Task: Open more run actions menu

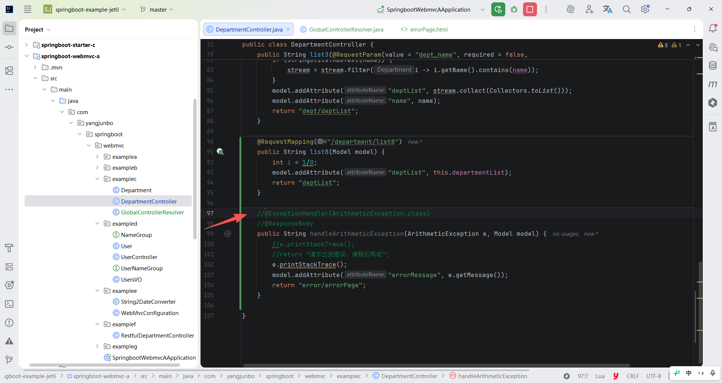Action: click(x=546, y=9)
